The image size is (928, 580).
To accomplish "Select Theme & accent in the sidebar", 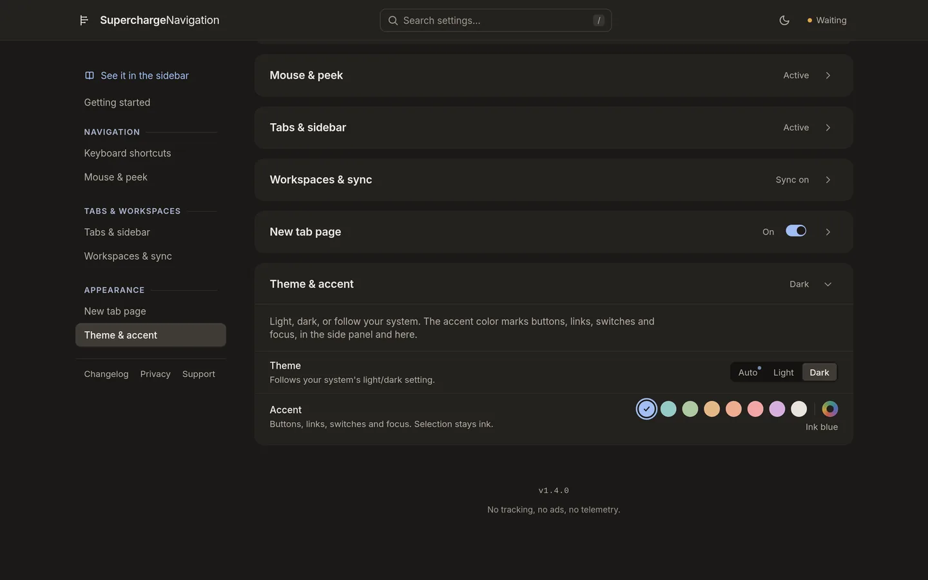I will click(x=151, y=335).
